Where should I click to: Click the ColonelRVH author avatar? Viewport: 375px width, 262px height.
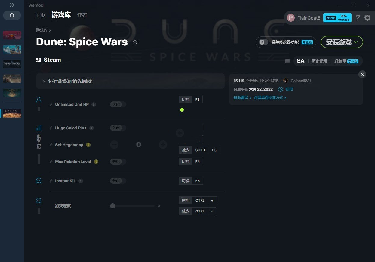click(x=285, y=81)
